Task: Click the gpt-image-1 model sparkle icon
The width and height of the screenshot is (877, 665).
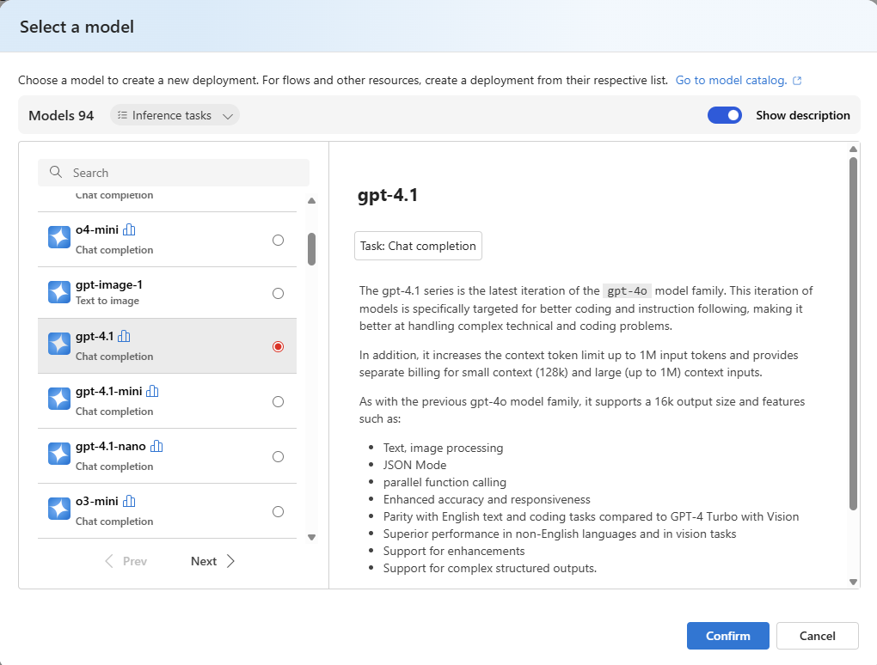Action: point(59,292)
